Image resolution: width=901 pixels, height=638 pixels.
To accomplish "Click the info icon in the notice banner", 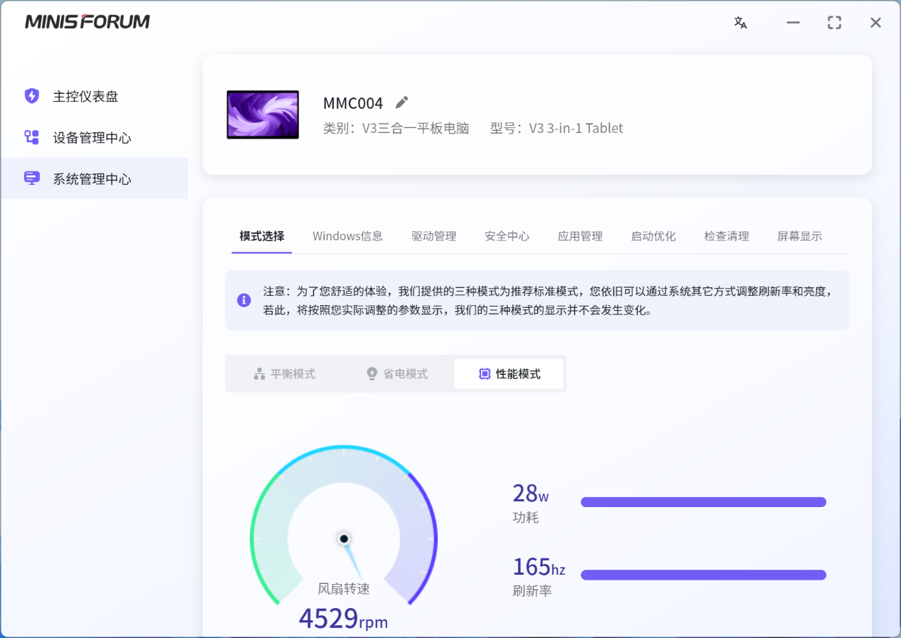I will coord(244,300).
